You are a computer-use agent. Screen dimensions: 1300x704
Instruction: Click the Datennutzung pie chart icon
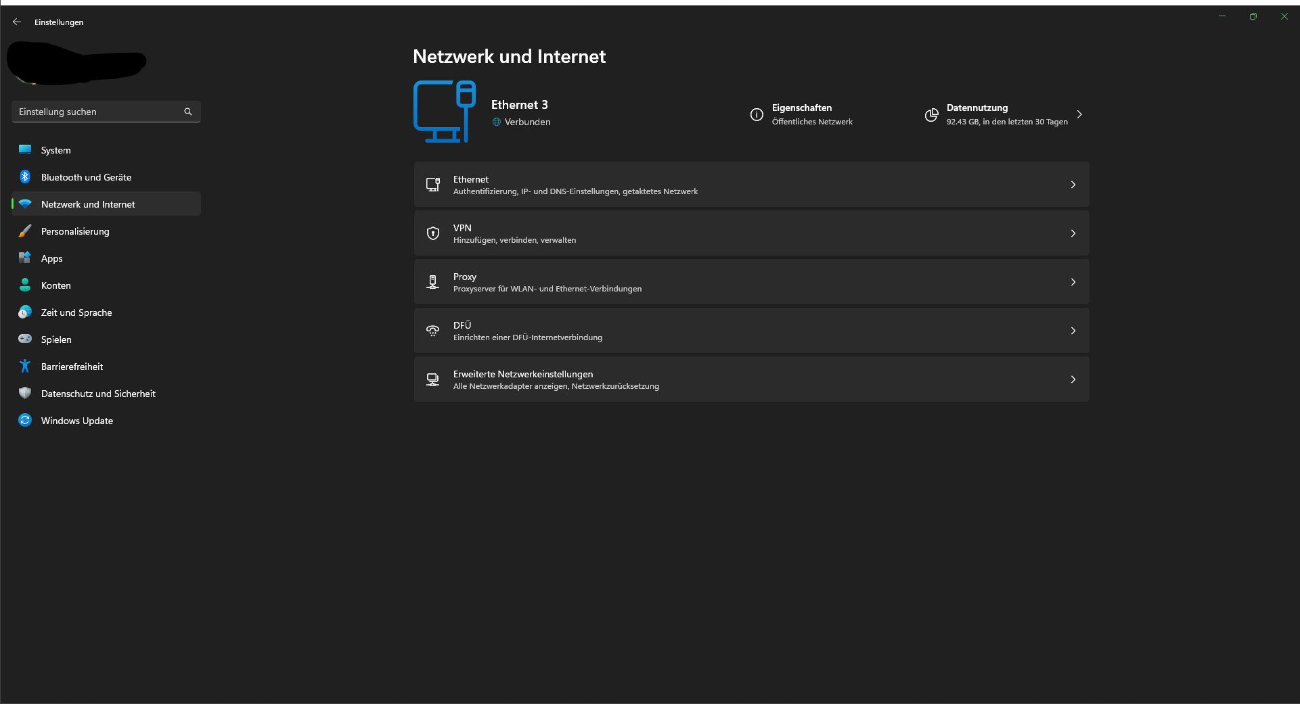[x=931, y=115]
